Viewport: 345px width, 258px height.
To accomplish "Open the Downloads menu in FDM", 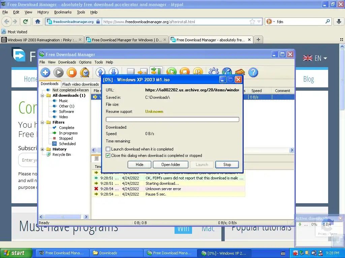I will click(x=67, y=62).
